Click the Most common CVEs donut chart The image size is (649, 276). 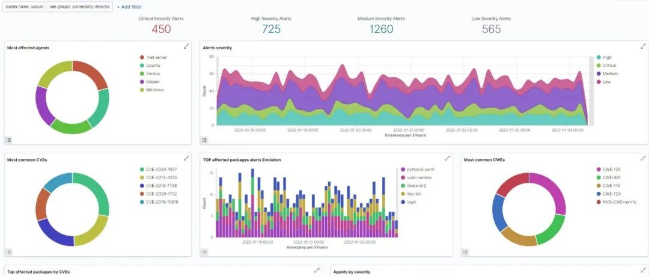click(72, 209)
